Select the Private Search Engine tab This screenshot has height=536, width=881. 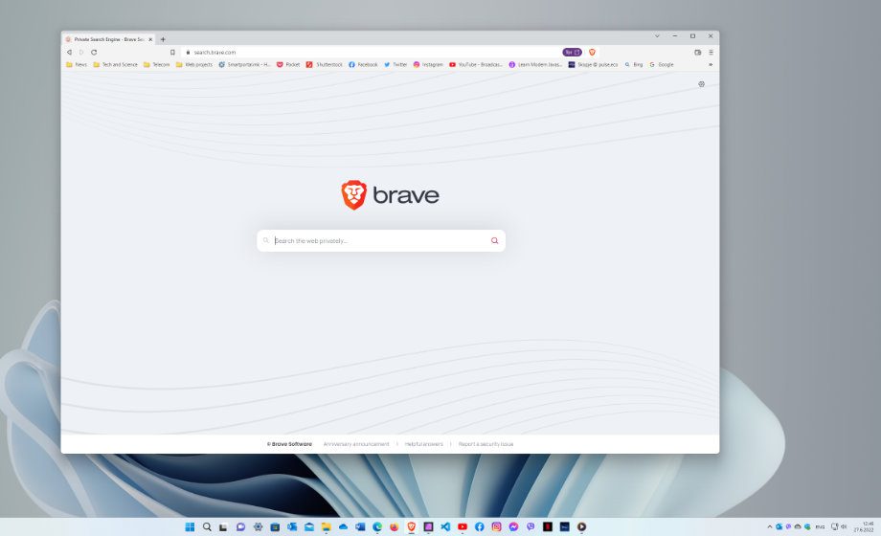[109, 39]
